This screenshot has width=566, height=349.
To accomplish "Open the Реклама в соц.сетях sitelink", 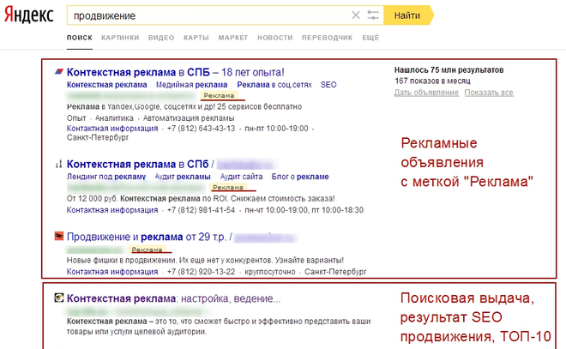I will (x=274, y=85).
